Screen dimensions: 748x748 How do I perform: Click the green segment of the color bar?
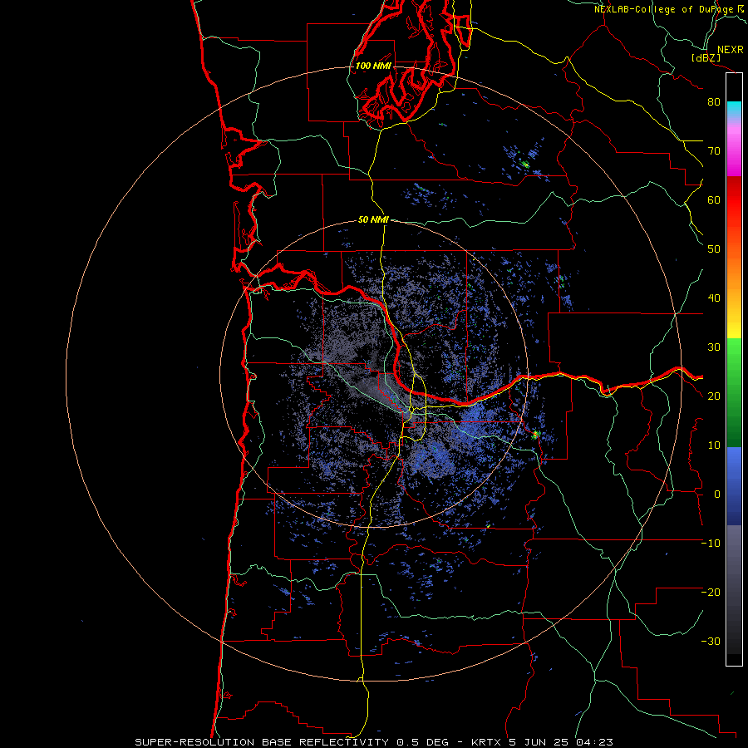point(734,392)
